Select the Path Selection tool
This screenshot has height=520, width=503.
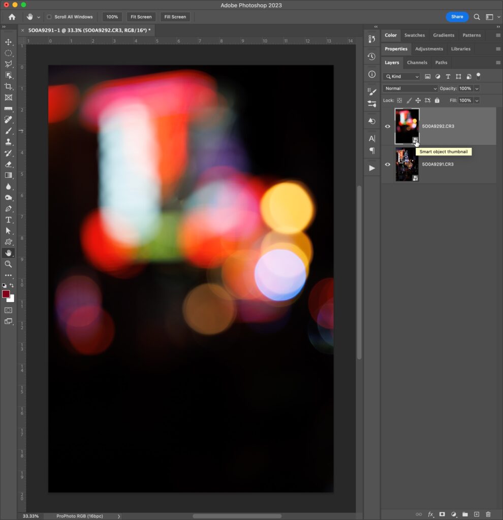click(x=8, y=231)
